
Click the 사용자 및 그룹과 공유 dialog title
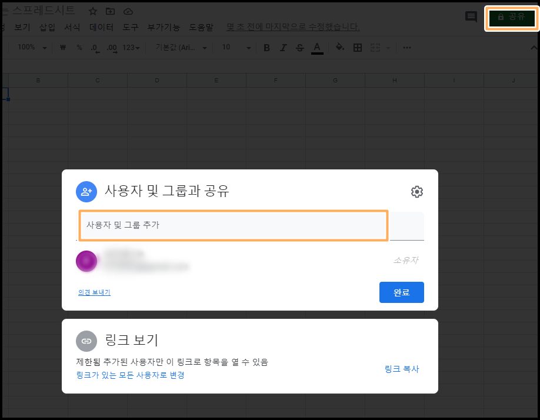167,191
